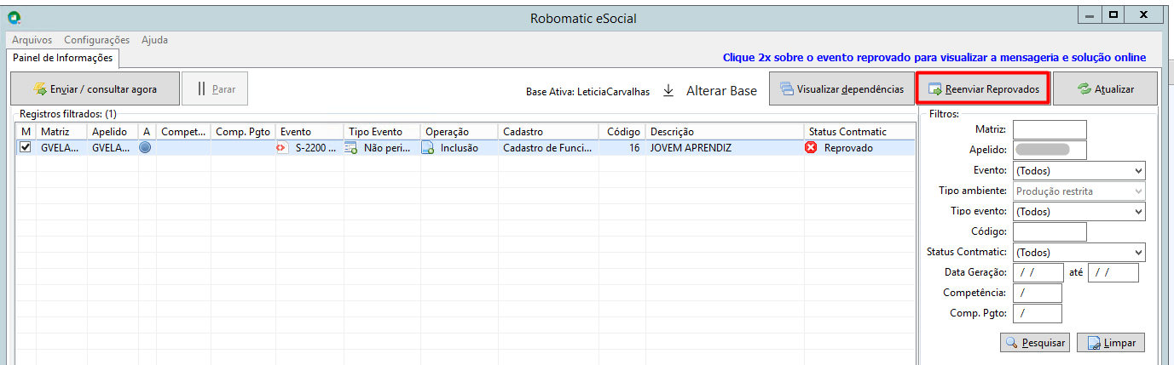Viewport: 1174px width, 365px height.
Task: Sort by Matriz column header
Action: [x=61, y=132]
